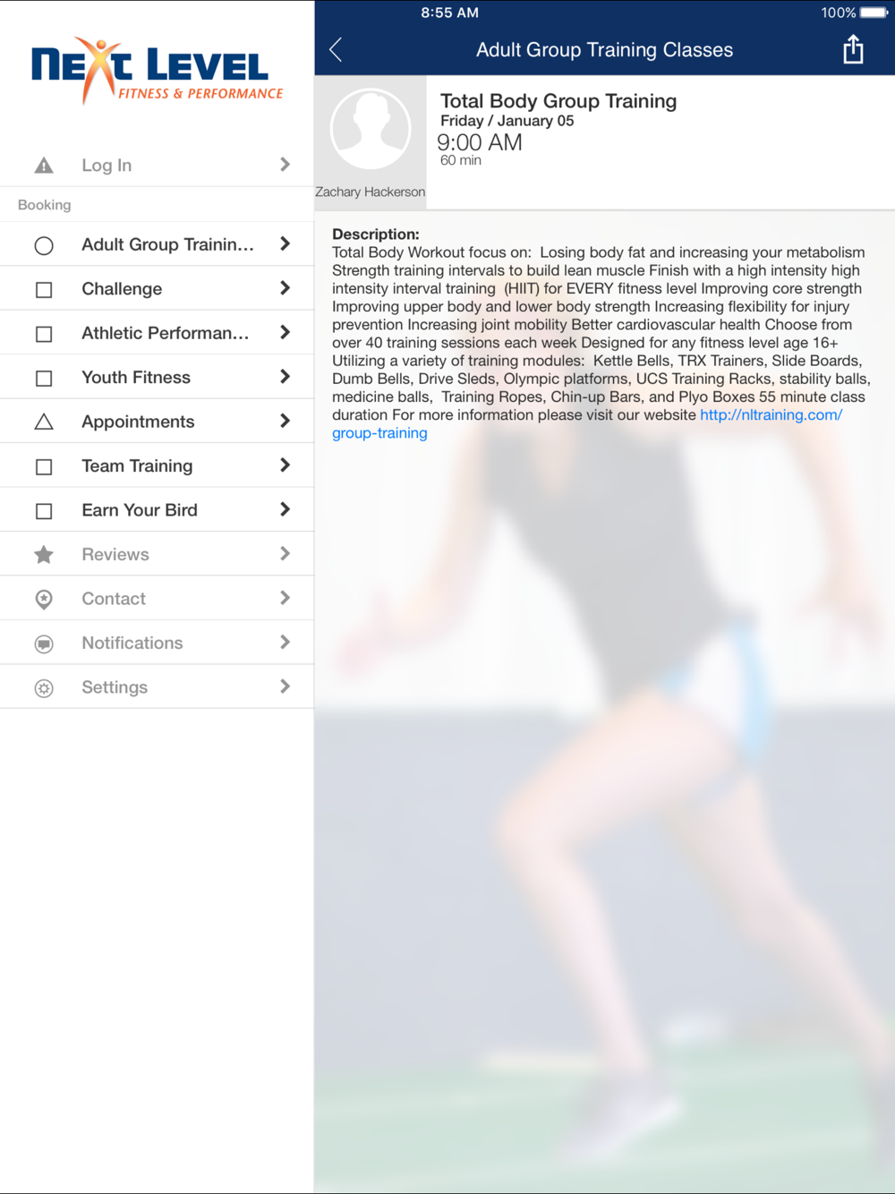Image resolution: width=895 pixels, height=1194 pixels.
Task: Expand the Settings chevron
Action: tap(285, 687)
